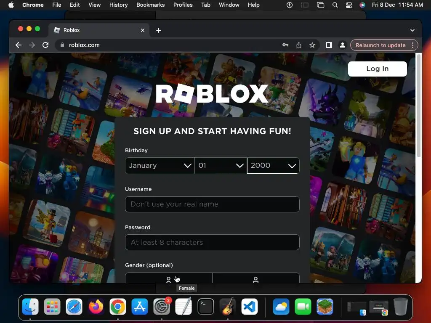Focus the Username input field
Viewport: 431px width, 323px height.
tap(212, 204)
